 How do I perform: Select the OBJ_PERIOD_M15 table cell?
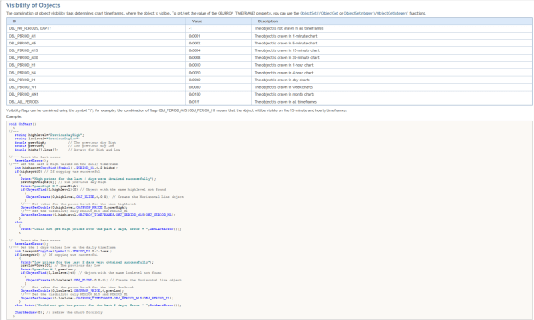(x=96, y=50)
